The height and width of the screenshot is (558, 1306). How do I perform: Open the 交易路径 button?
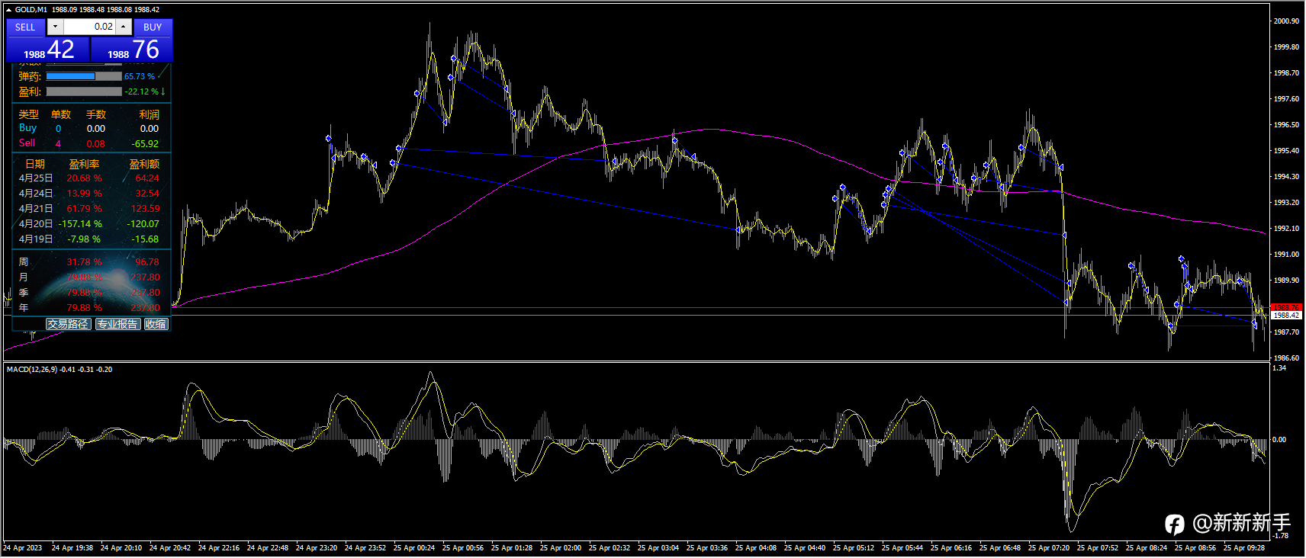point(68,324)
